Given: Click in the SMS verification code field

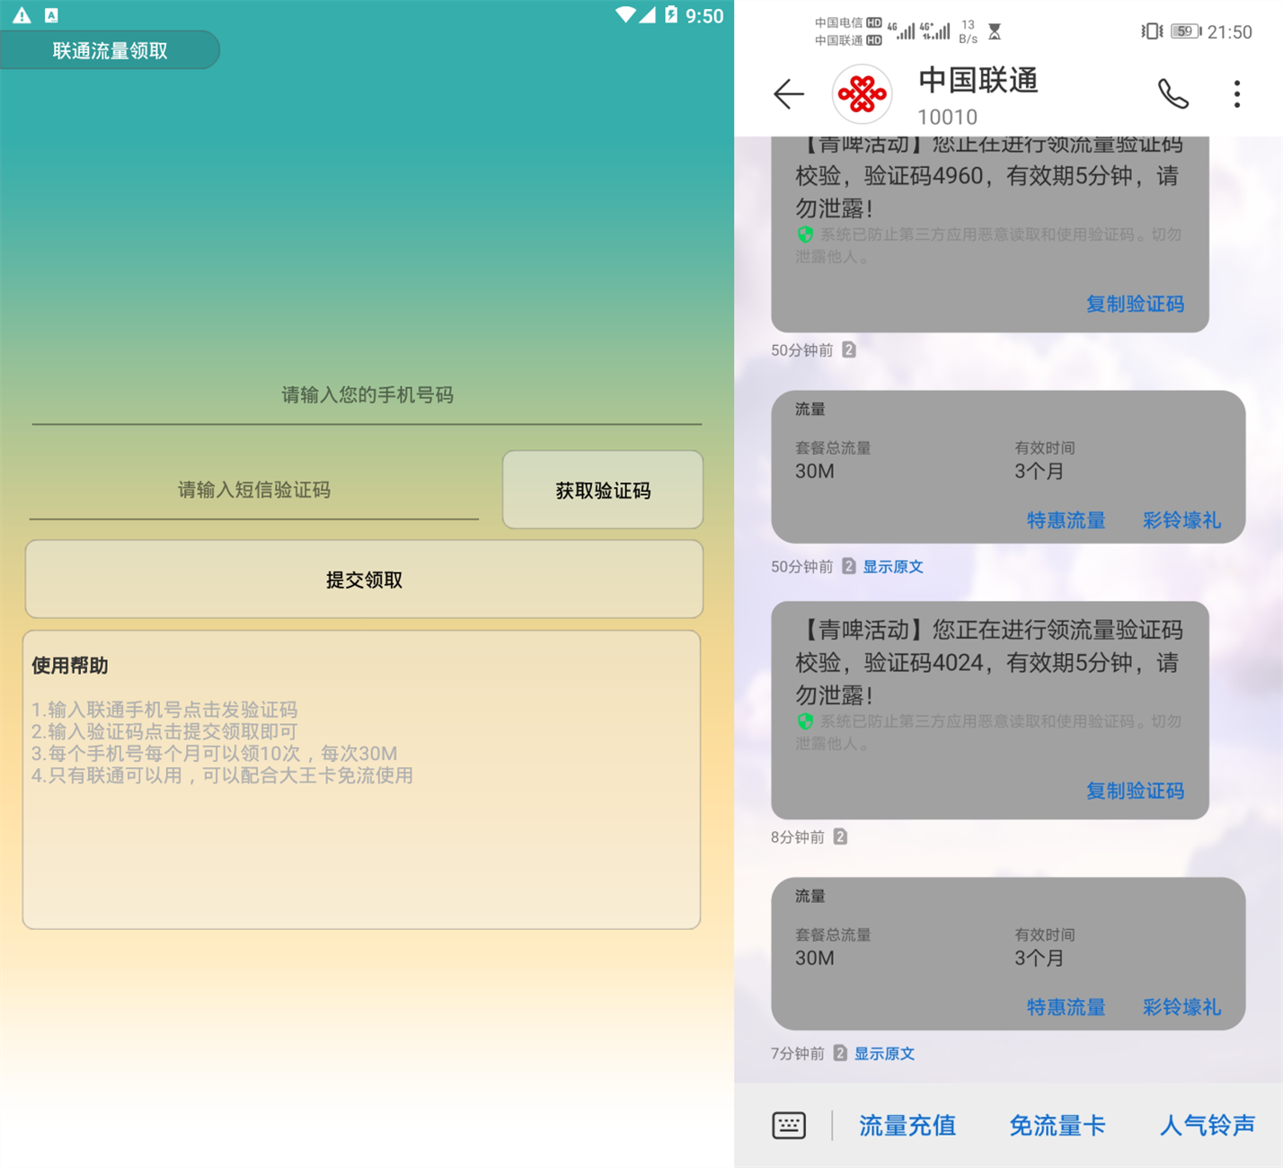Looking at the screenshot, I should click(254, 491).
